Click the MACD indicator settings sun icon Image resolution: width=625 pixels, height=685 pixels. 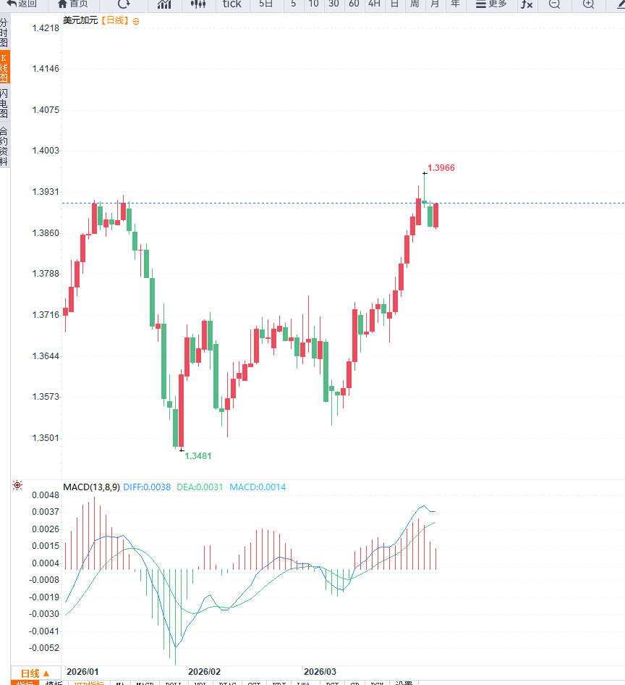point(17,485)
